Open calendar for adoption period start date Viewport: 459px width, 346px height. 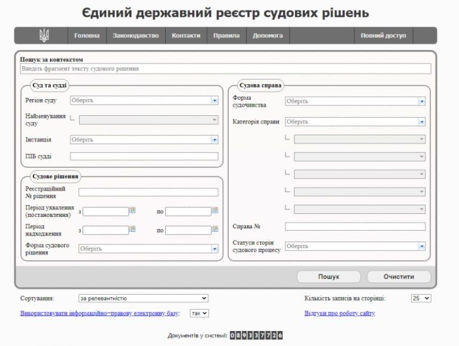coord(133,210)
